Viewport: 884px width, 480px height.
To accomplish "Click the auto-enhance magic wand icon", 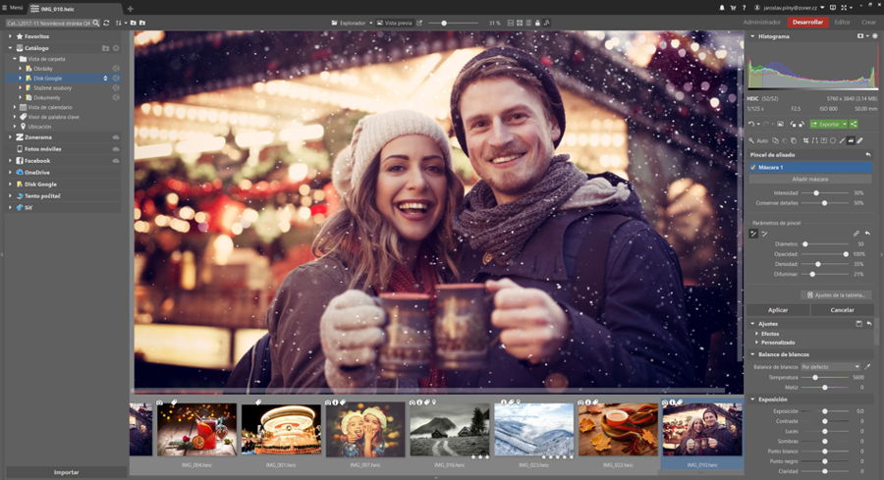I will [x=751, y=140].
